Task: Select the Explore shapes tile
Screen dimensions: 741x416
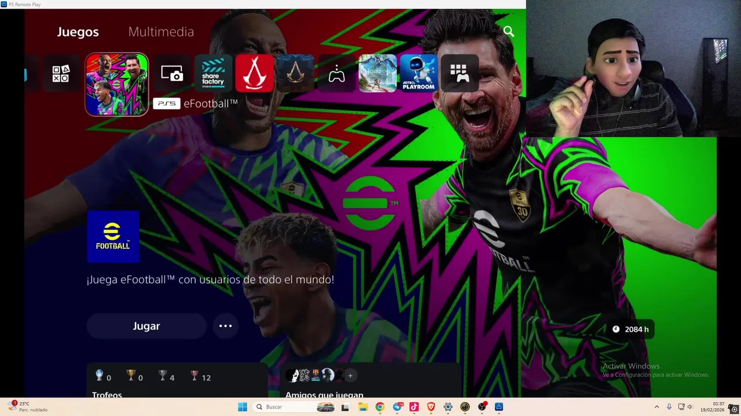Action: (x=61, y=73)
